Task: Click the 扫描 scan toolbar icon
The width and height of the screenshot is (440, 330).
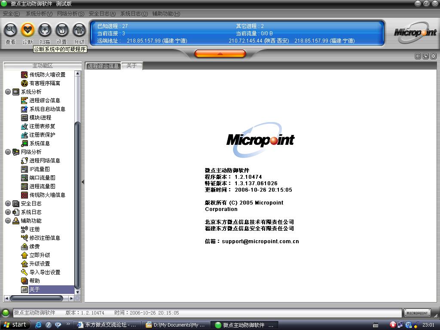Action: (x=45, y=30)
